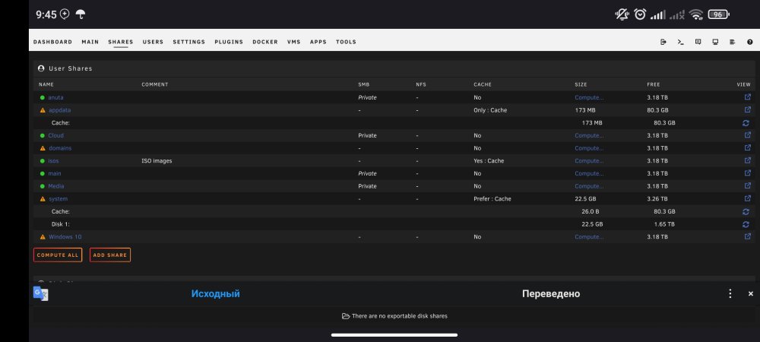The height and width of the screenshot is (342, 760).
Task: Open the domains share link
Action: click(x=60, y=148)
